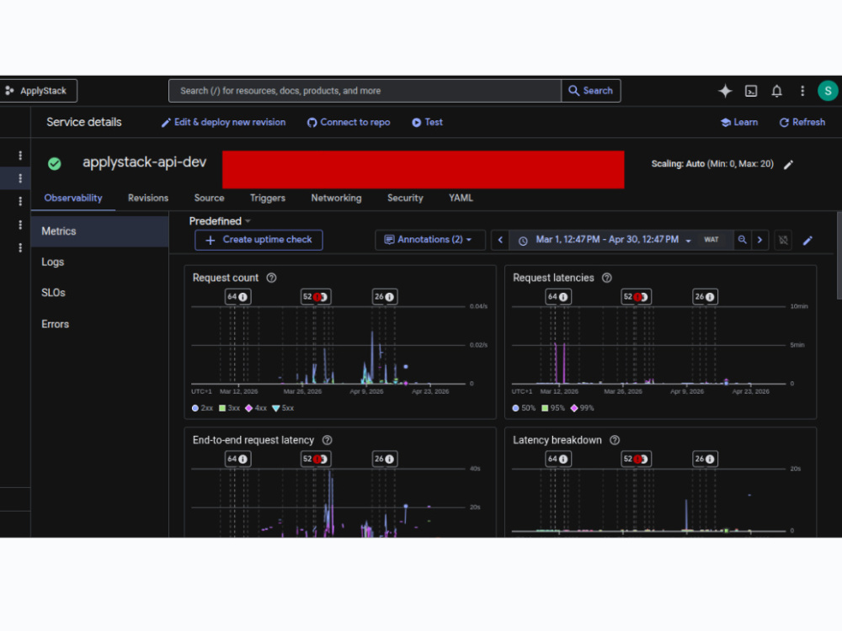Viewport: 842px width, 631px height.
Task: Switch to the Observability tab
Action: (x=73, y=198)
